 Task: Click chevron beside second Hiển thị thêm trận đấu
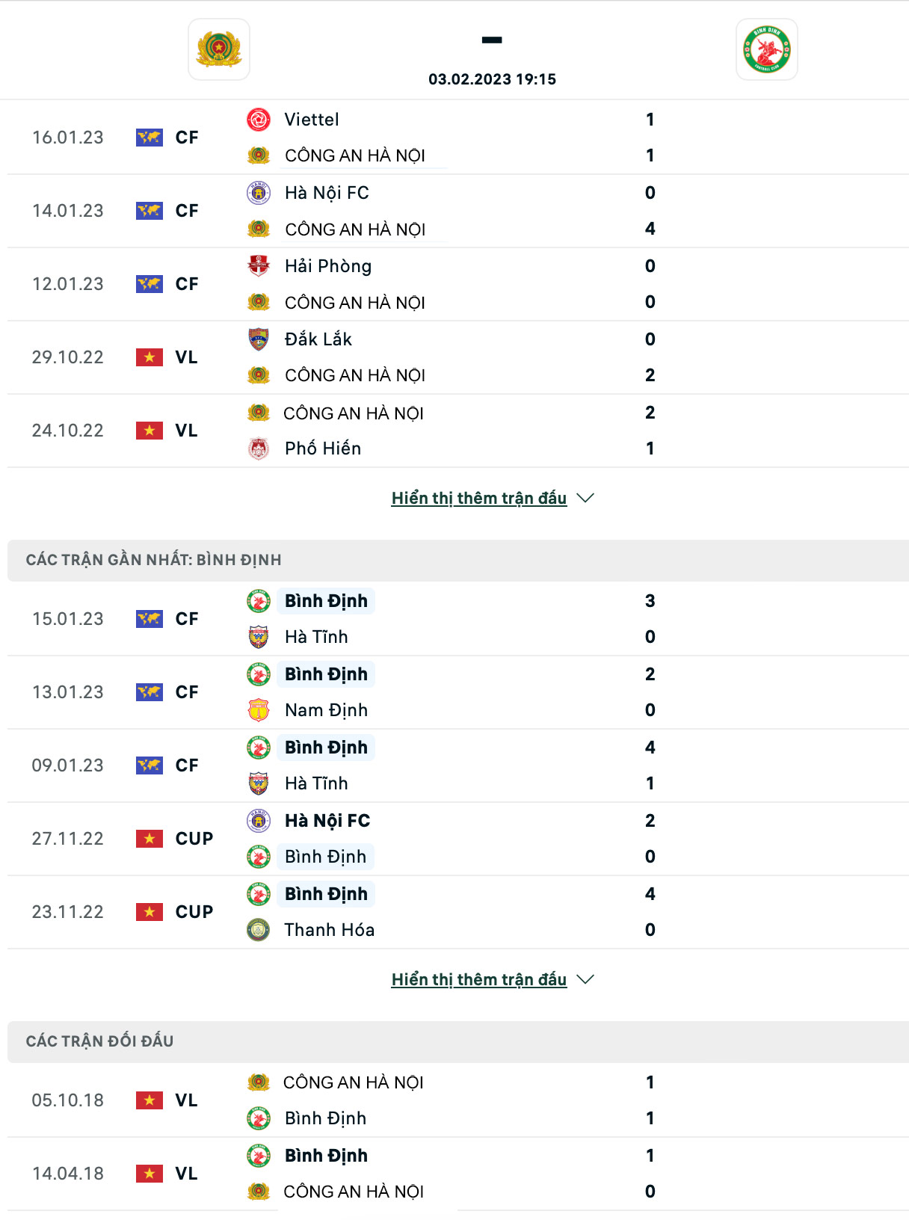point(586,979)
